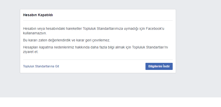Click the gray area below the dialog box
The width and height of the screenshot is (221, 107).
(x=98, y=85)
